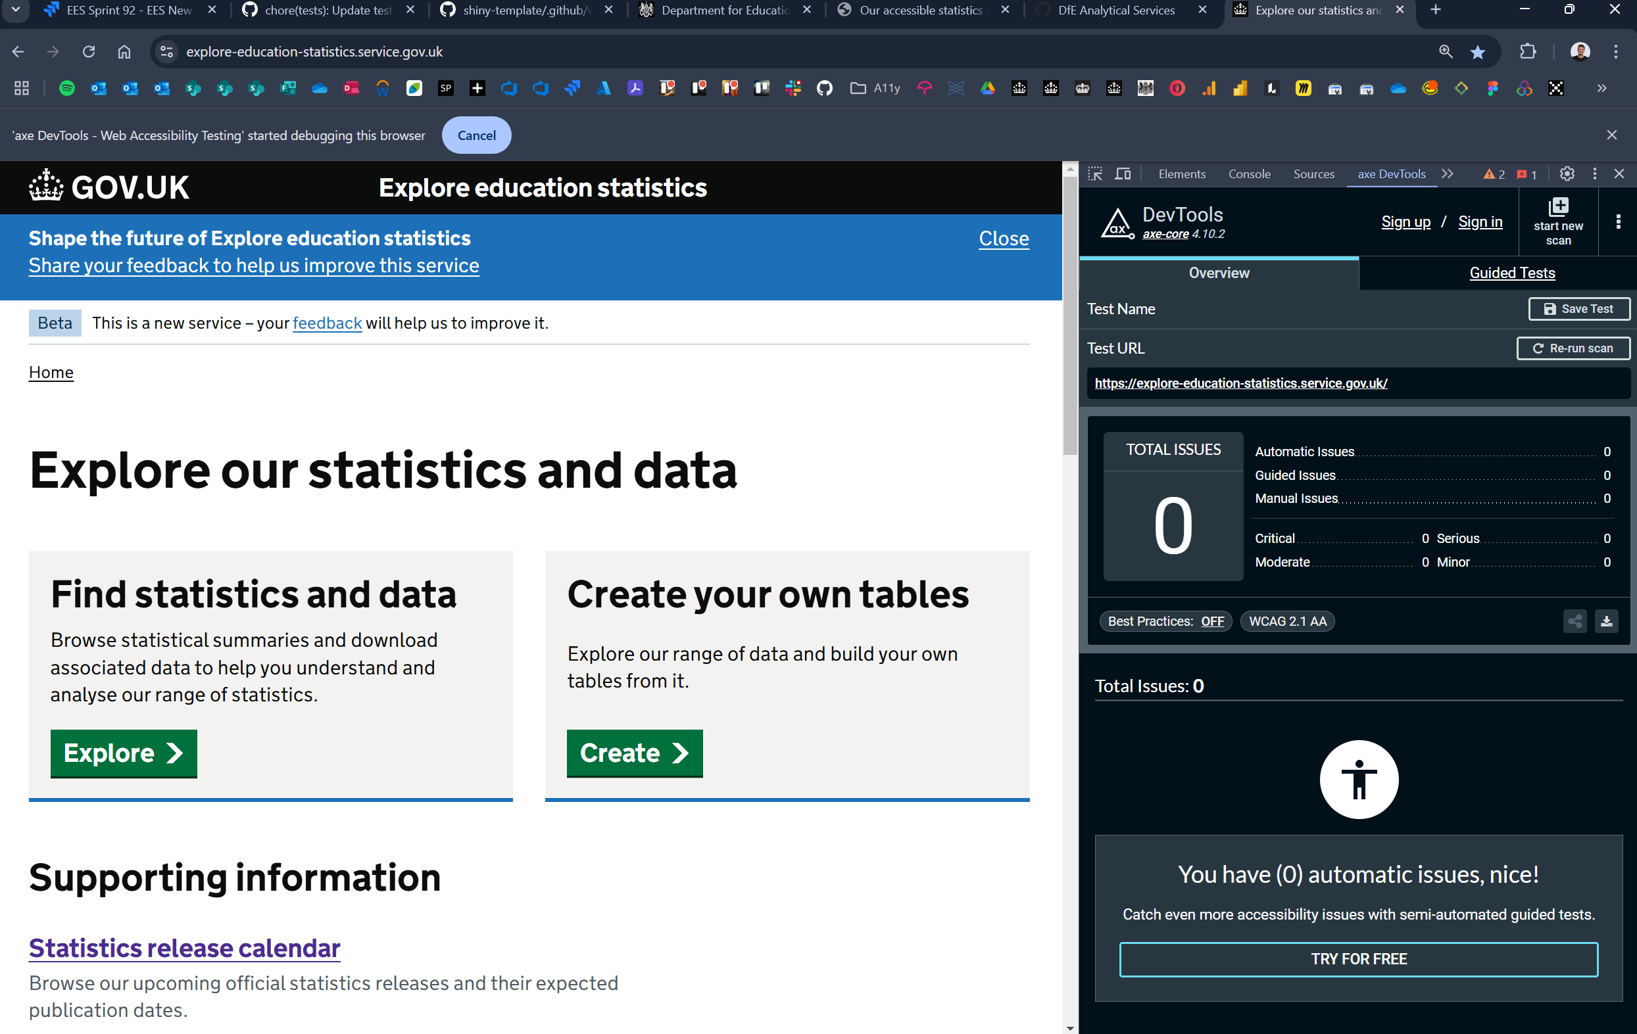1637x1034 pixels.
Task: Open DevTools settings gear
Action: [x=1567, y=174]
